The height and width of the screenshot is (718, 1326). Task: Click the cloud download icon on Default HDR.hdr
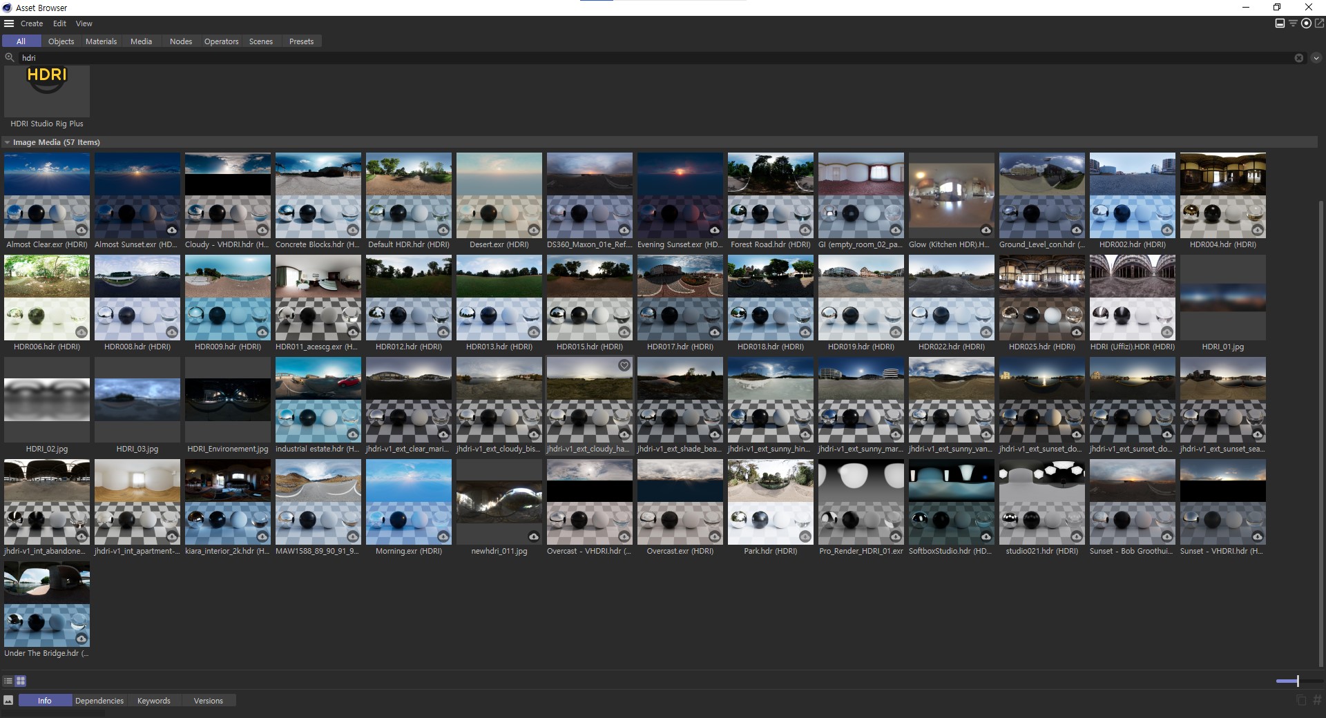pos(443,230)
